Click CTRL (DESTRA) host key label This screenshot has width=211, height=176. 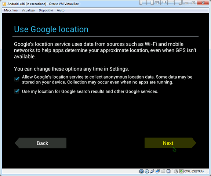coord(194,171)
